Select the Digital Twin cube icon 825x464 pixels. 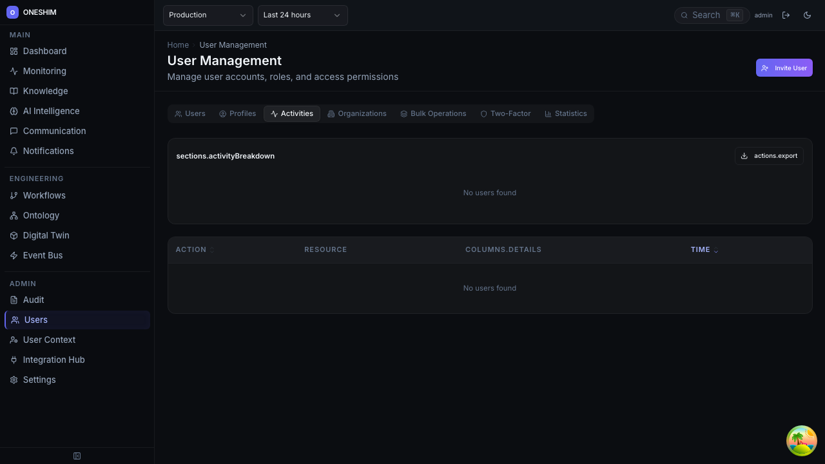tap(14, 235)
